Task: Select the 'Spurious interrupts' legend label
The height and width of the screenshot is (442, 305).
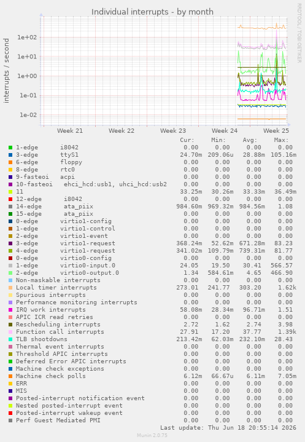Action: point(51,295)
